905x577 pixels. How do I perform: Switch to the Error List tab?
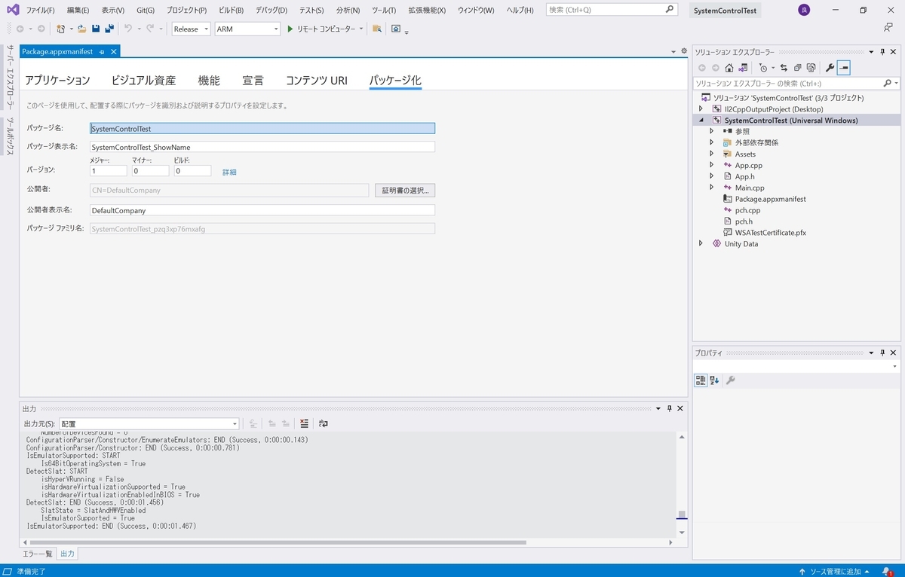[36, 554]
